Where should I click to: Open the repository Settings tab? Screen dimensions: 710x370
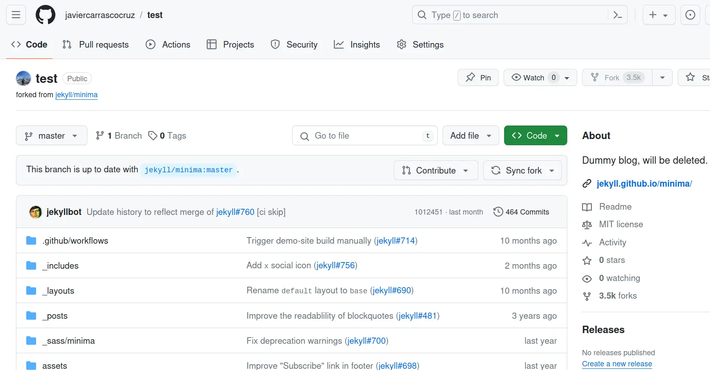(x=420, y=44)
